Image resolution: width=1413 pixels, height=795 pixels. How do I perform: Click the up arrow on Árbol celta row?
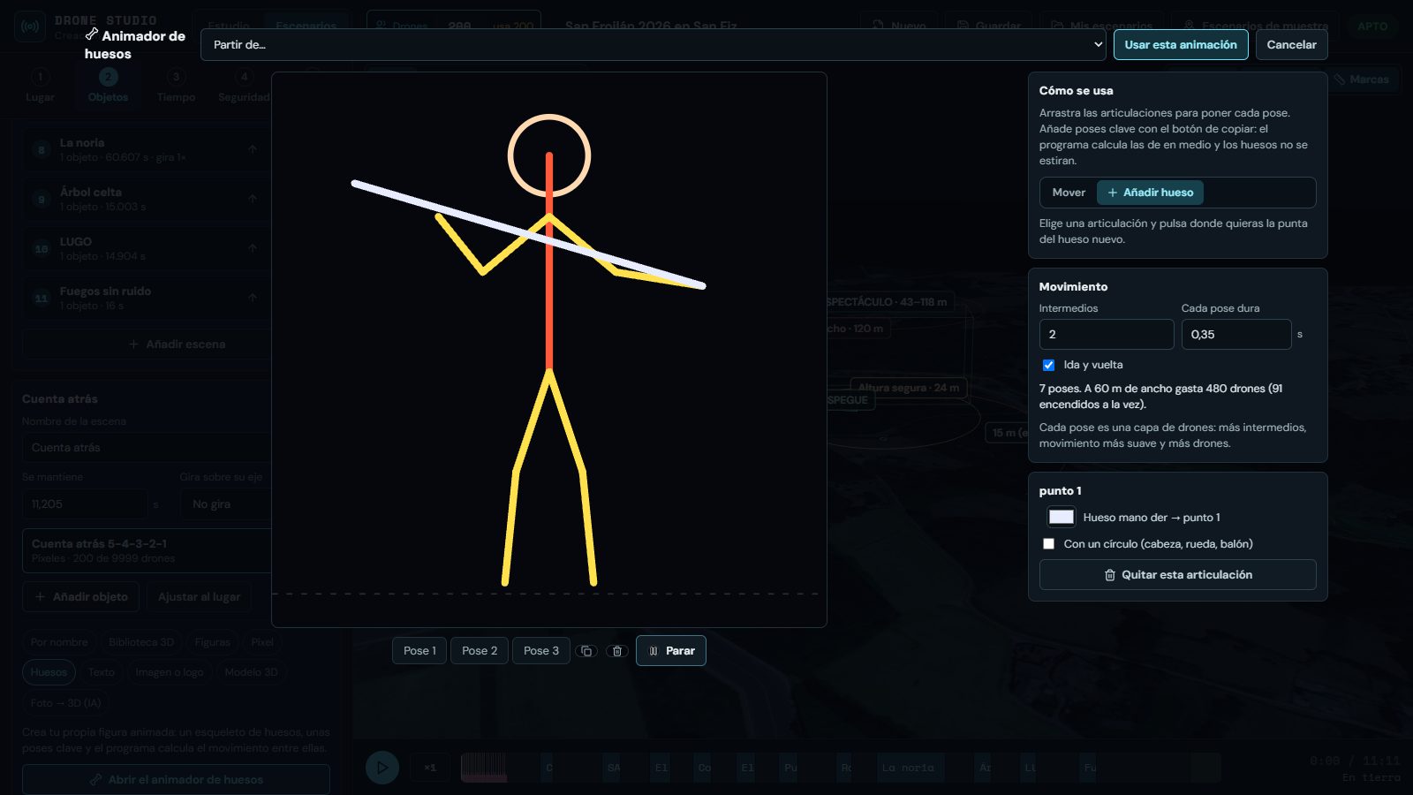coord(253,199)
